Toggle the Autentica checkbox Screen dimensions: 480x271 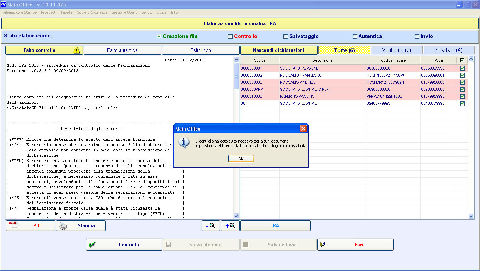(355, 36)
